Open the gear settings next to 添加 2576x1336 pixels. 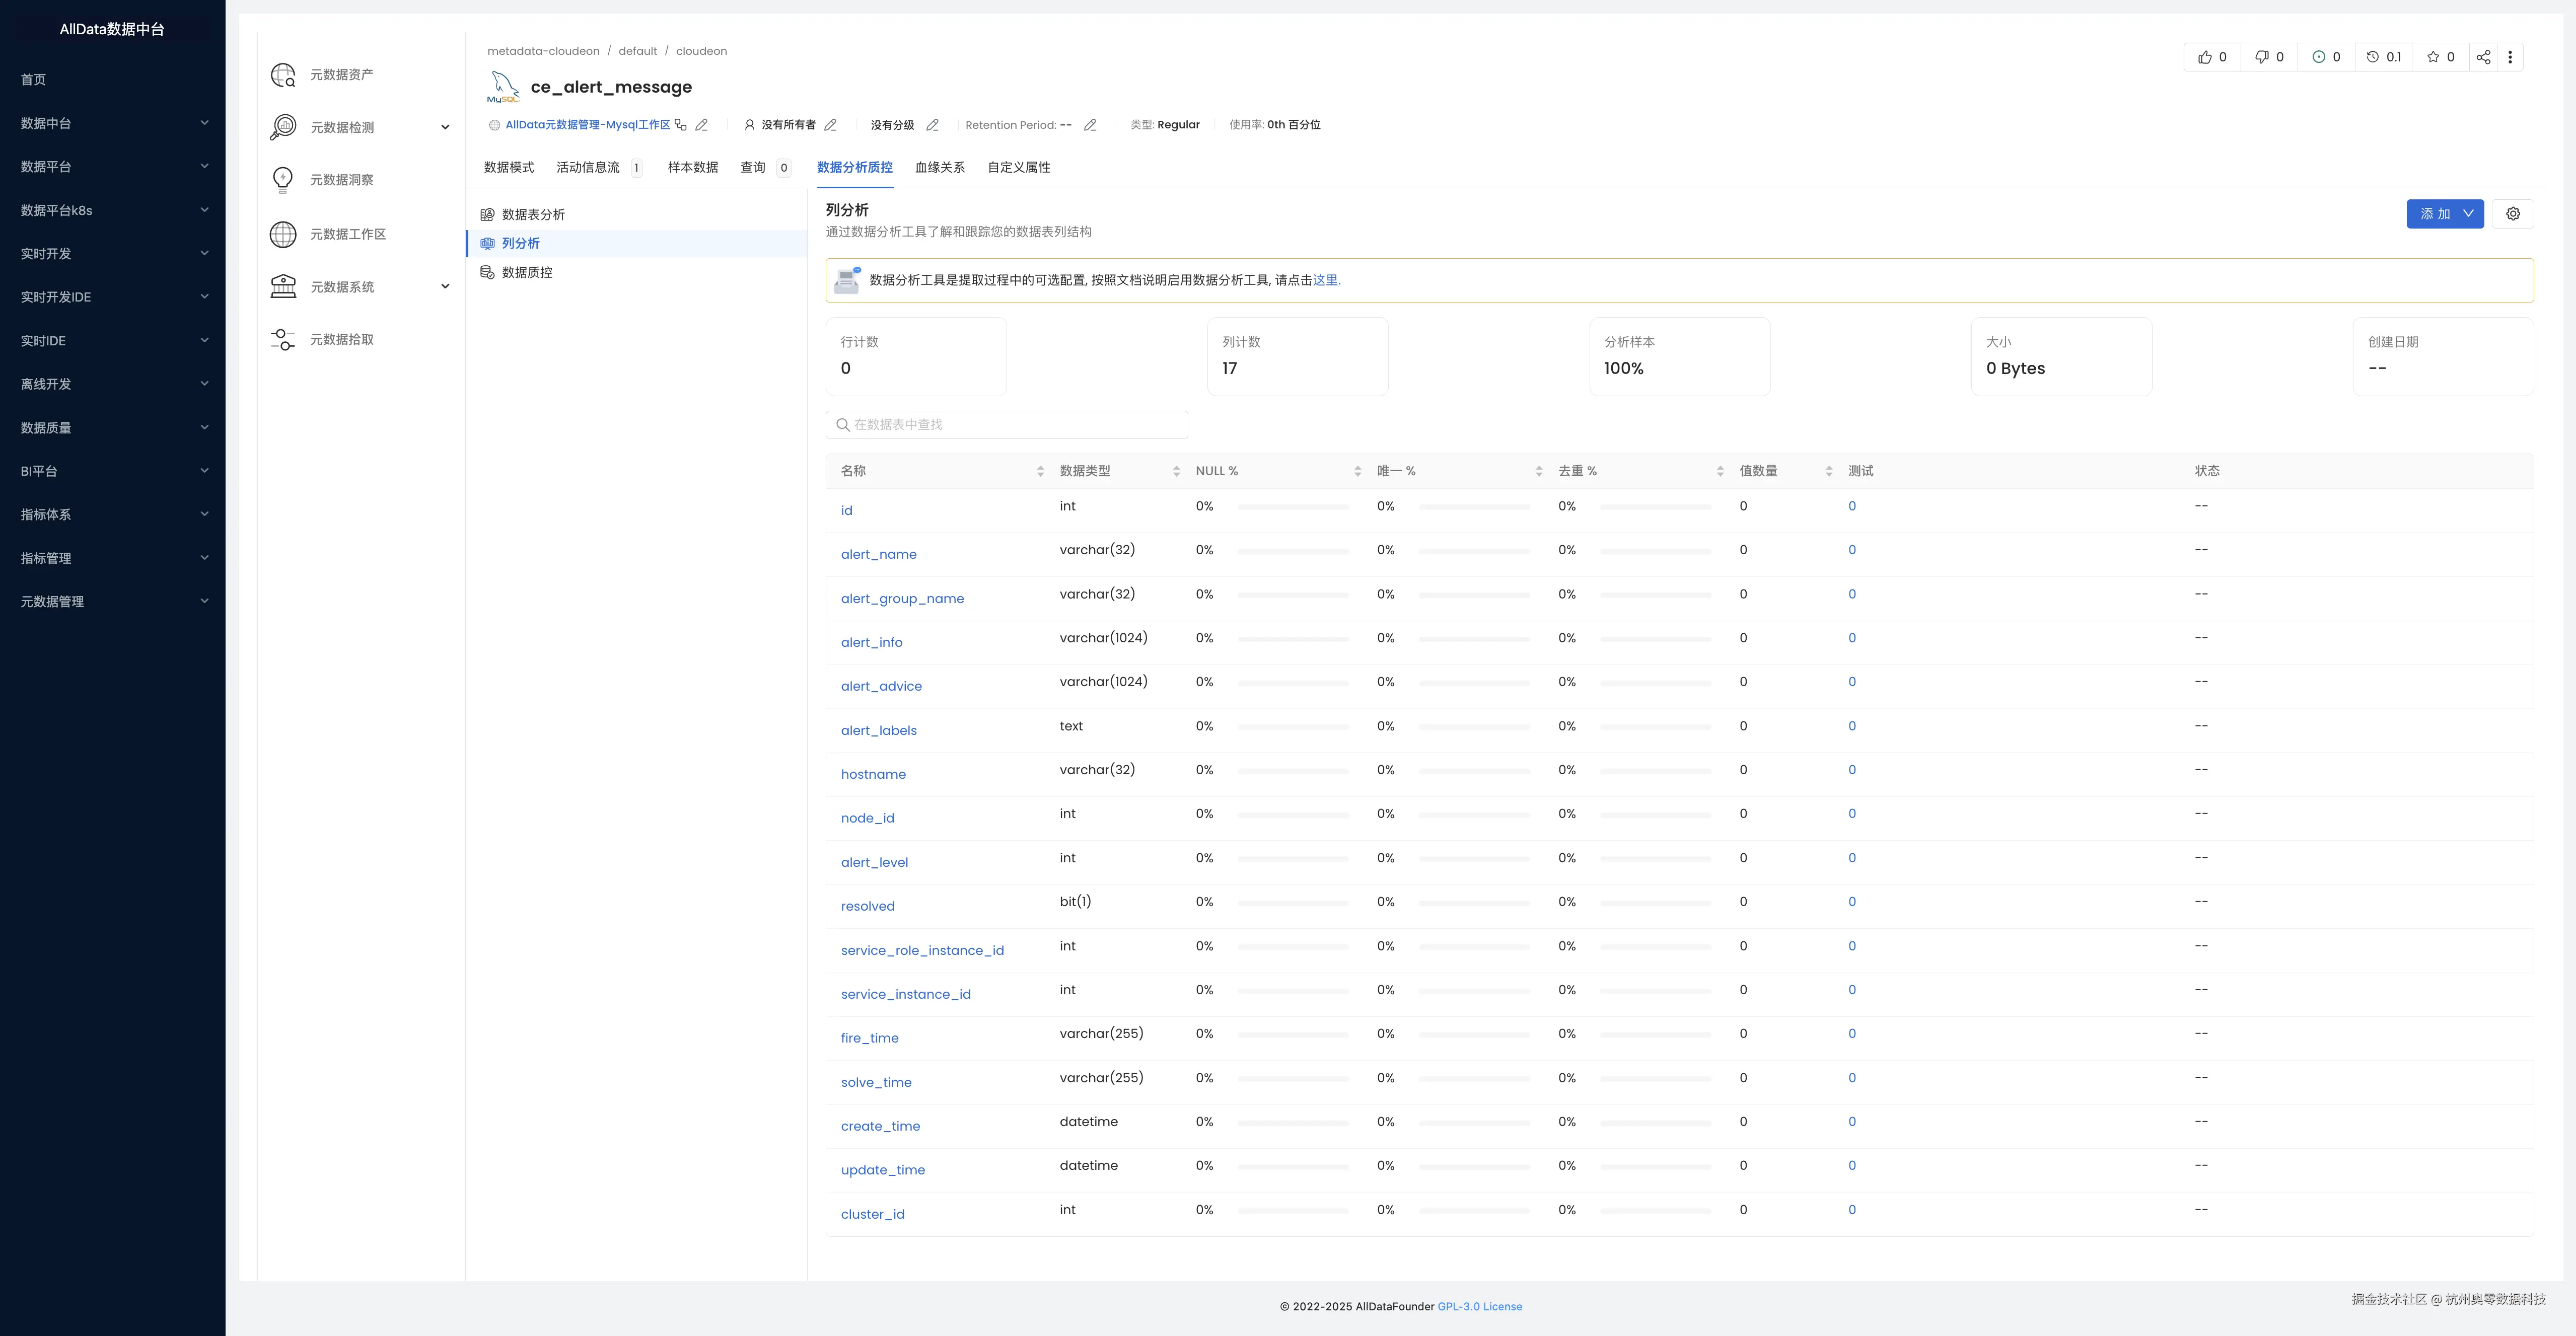(x=2512, y=214)
